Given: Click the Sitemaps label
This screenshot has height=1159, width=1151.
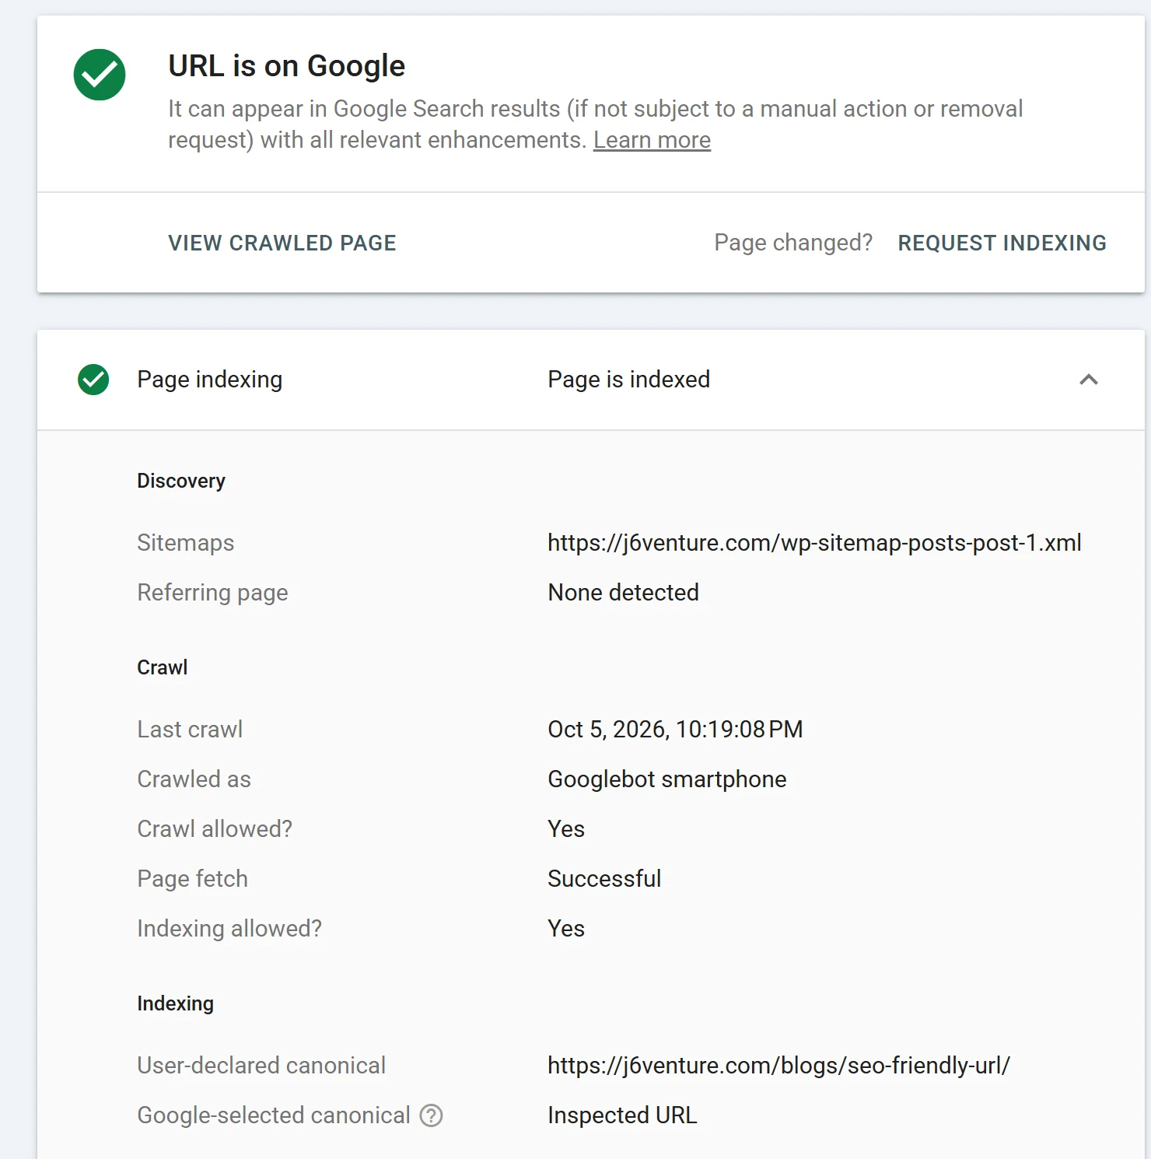Looking at the screenshot, I should pos(185,543).
